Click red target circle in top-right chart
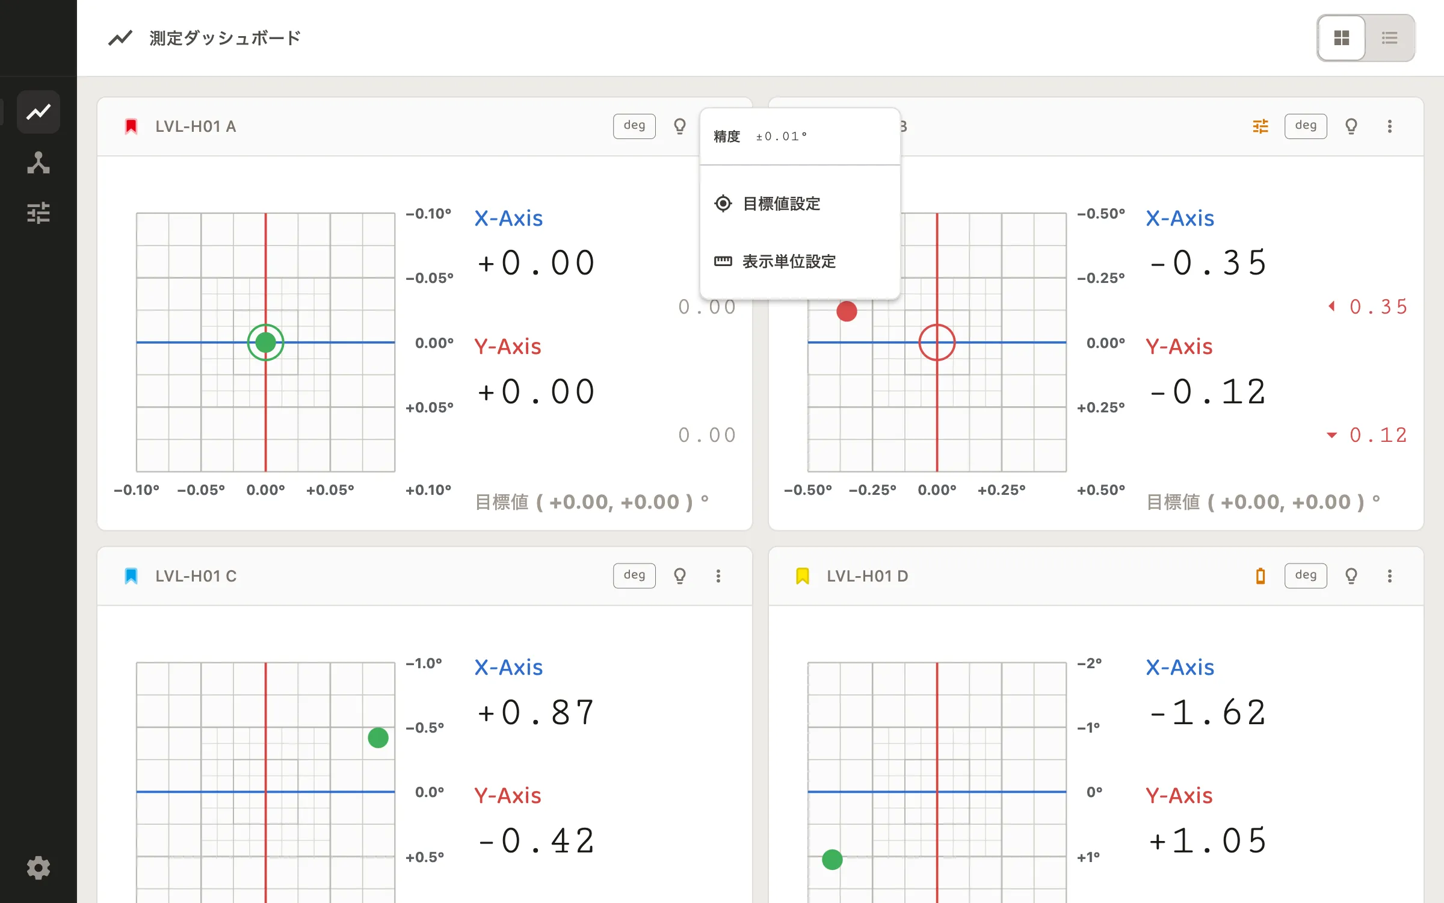Screen dimensions: 1444x903 click(937, 343)
